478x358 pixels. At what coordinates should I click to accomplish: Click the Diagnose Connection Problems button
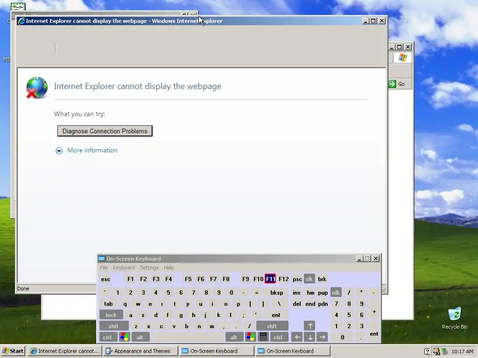105,131
